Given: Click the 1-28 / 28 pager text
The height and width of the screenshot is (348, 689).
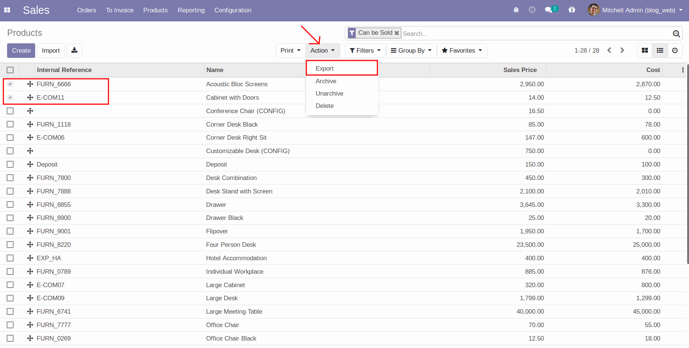Looking at the screenshot, I should (587, 50).
